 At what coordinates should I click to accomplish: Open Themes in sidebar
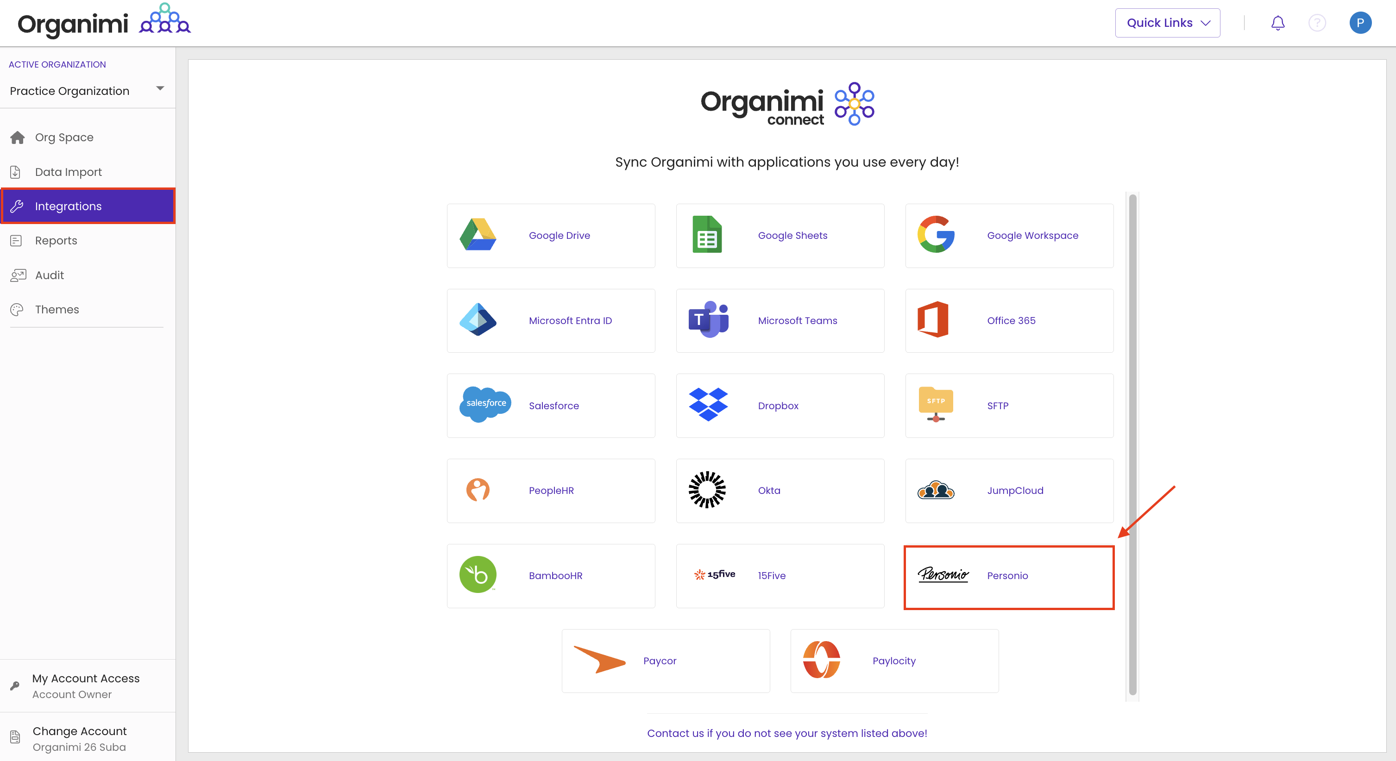click(88, 309)
